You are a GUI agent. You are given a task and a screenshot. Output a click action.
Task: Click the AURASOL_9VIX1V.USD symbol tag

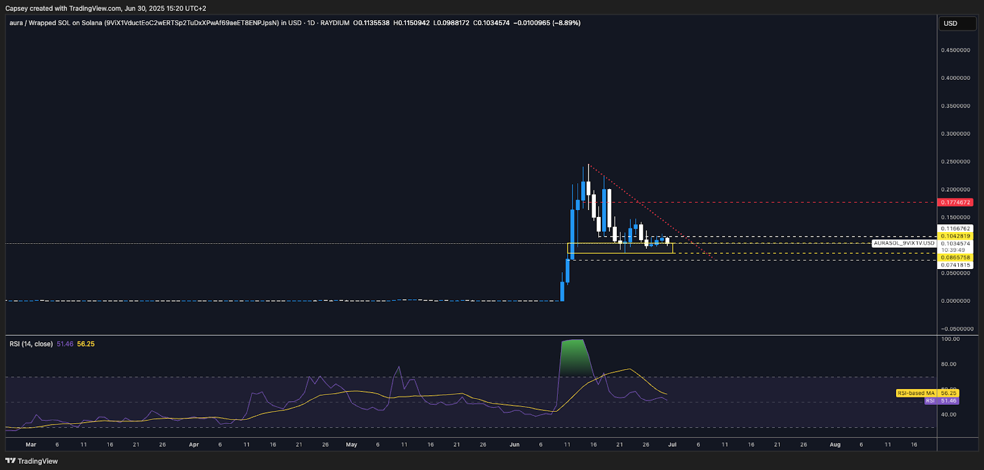pyautogui.click(x=904, y=243)
